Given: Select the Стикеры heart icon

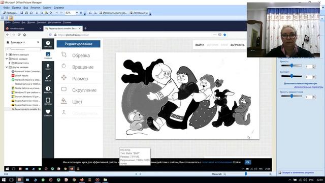Looking at the screenshot, I should (48, 113).
